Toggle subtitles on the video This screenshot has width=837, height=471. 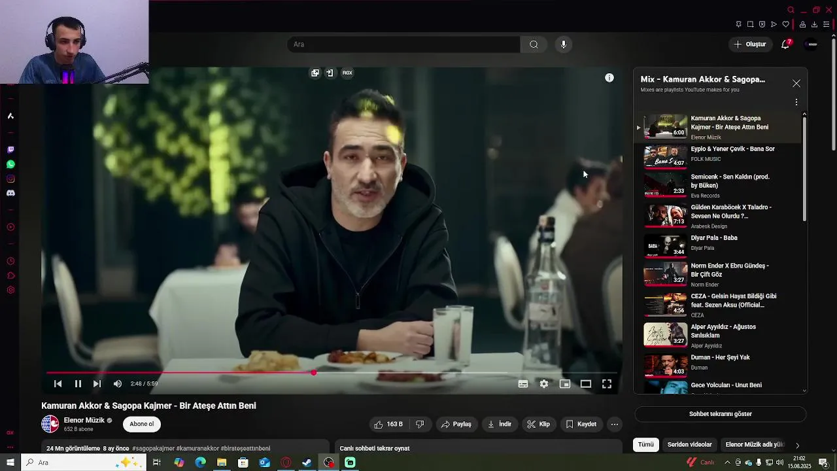pyautogui.click(x=523, y=384)
